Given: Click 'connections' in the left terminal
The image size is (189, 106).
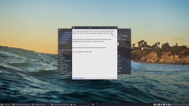Looking at the screenshot, I should click(63, 64).
